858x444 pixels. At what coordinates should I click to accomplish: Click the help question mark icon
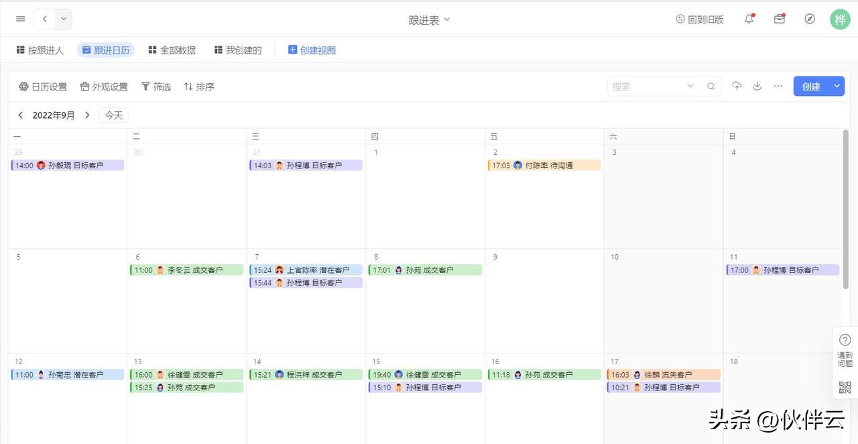pyautogui.click(x=845, y=340)
